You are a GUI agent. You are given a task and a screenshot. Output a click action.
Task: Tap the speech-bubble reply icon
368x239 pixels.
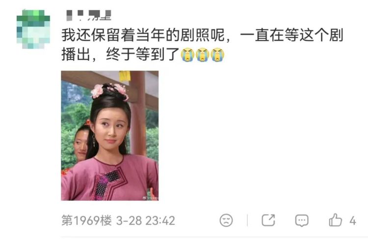point(302,220)
